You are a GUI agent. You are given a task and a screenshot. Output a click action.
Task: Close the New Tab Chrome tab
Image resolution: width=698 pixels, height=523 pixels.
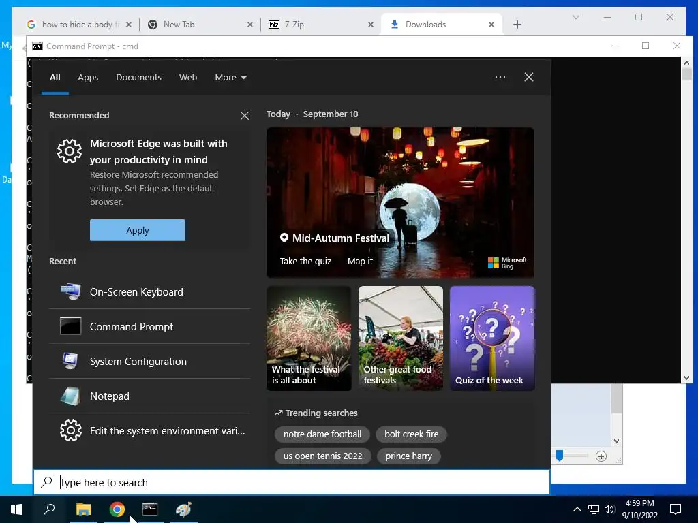click(249, 25)
